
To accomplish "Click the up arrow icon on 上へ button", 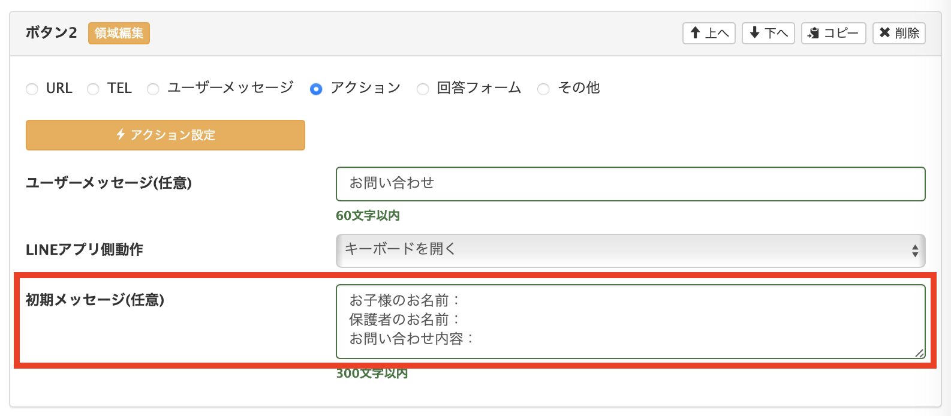I will pyautogui.click(x=696, y=33).
